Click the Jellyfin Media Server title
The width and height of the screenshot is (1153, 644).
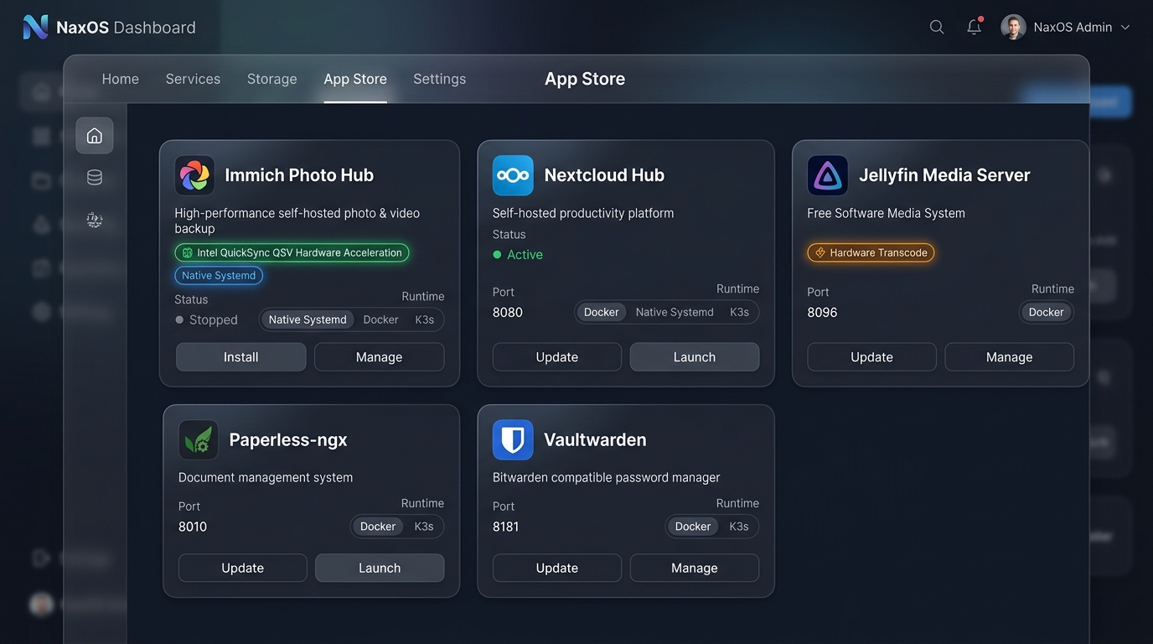944,175
